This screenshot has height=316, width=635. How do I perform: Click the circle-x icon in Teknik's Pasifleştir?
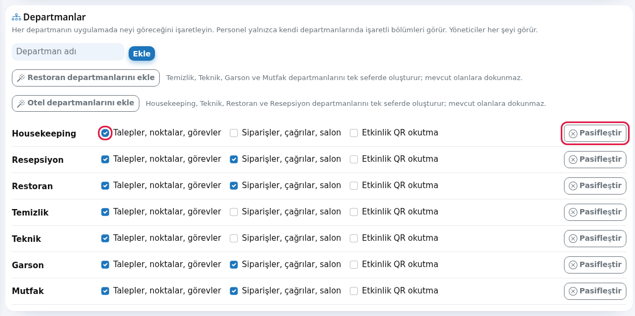coord(573,239)
